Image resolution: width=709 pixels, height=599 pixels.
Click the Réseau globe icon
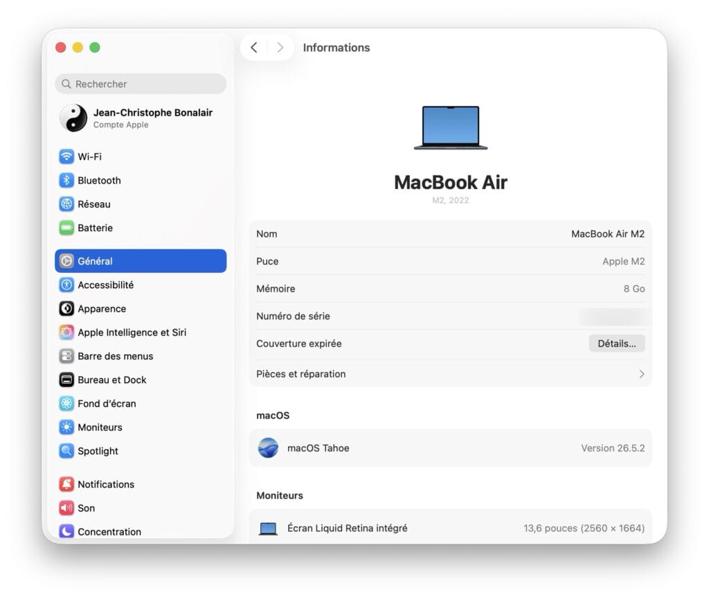click(66, 204)
